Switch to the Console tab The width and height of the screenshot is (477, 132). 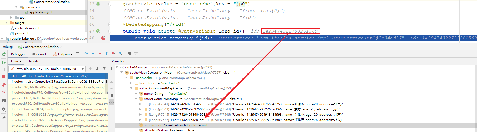click(x=40, y=54)
